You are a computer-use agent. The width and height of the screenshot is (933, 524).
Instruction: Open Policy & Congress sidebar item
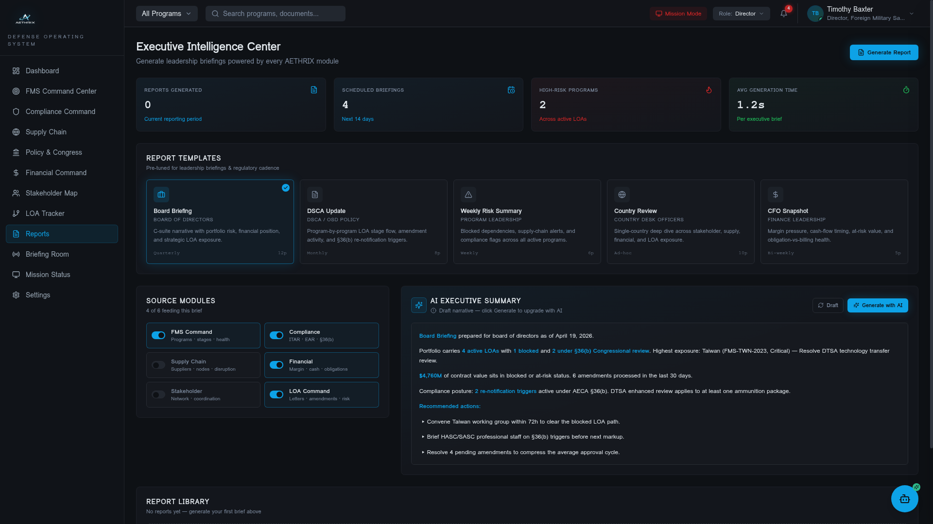[x=62, y=152]
